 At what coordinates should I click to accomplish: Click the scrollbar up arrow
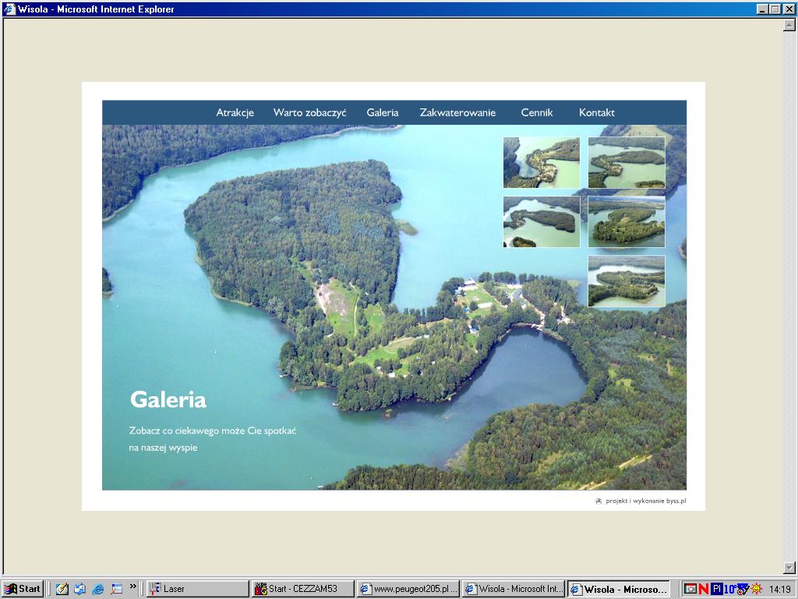pyautogui.click(x=789, y=25)
